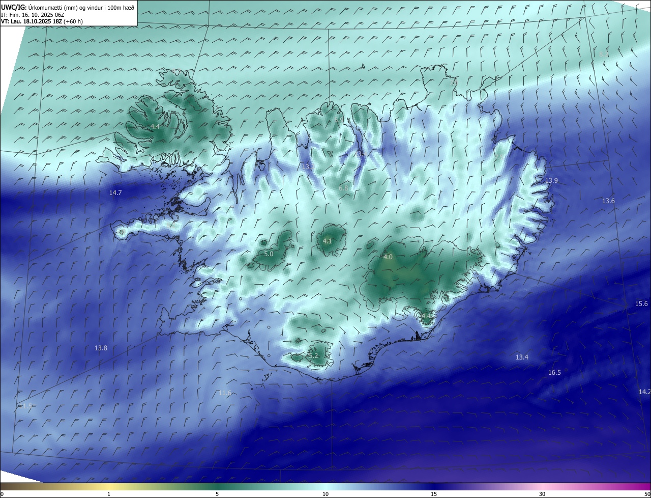Select the 1 label on the color scale
The image size is (651, 498).
[x=109, y=494]
